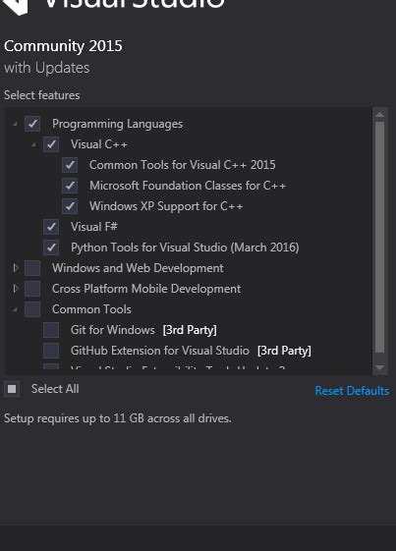Uncheck the Visual C++ checkbox
Viewport: 396px width, 551px height.
click(x=51, y=144)
